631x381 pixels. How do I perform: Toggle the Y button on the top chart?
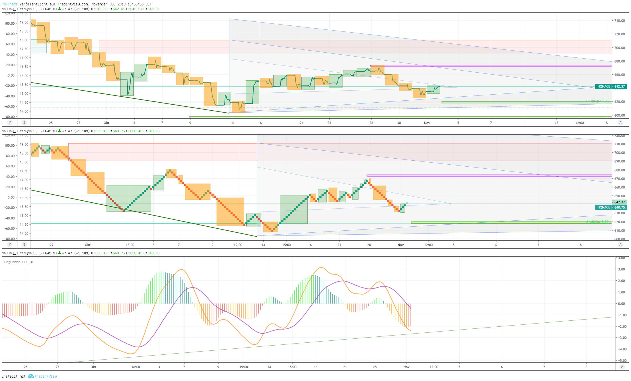pos(10,123)
